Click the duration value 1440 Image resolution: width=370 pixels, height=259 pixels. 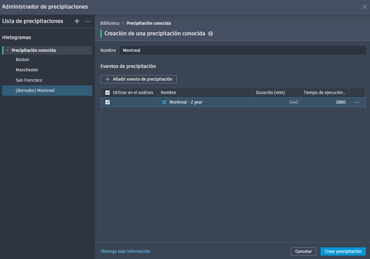click(294, 102)
